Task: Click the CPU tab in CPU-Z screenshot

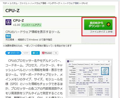Action: click(70, 64)
